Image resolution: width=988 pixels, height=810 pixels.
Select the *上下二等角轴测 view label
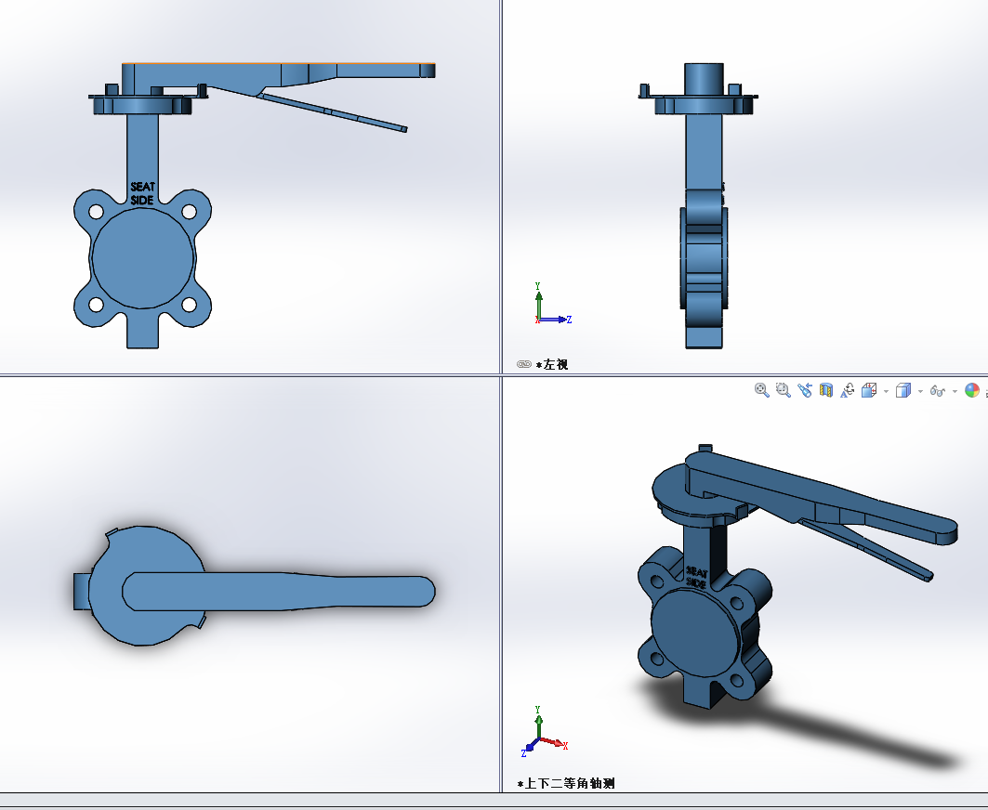coord(566,784)
